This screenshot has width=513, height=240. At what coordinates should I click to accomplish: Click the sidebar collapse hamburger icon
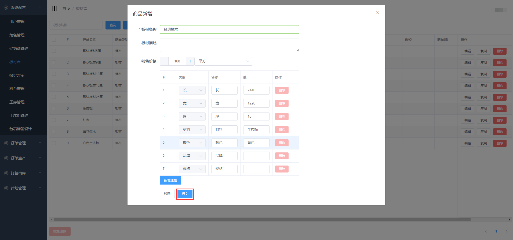54,8
